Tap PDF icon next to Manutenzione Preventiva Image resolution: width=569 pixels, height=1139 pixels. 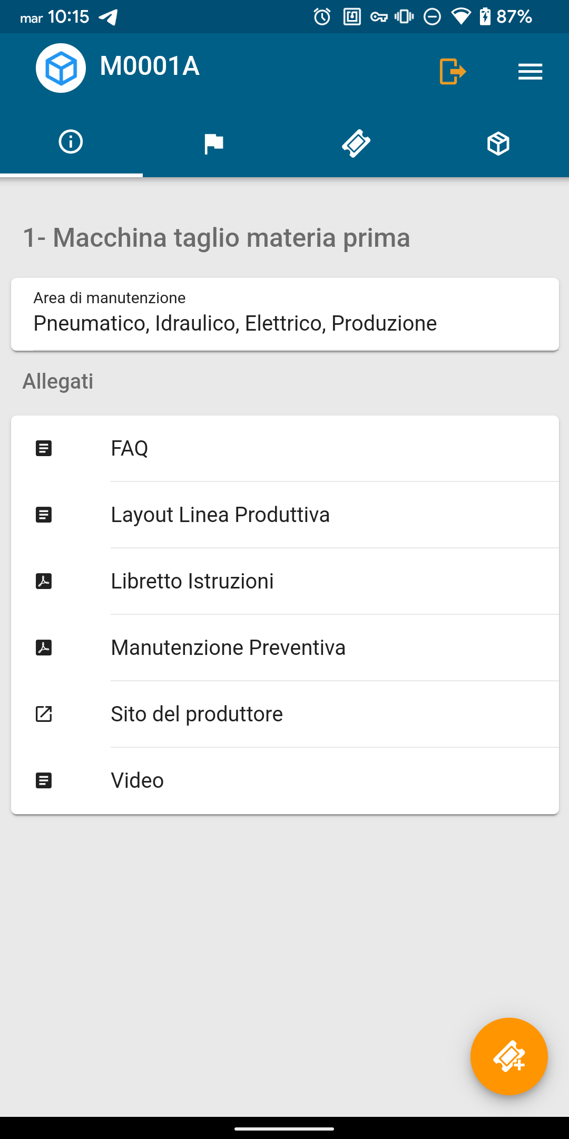pyautogui.click(x=44, y=648)
